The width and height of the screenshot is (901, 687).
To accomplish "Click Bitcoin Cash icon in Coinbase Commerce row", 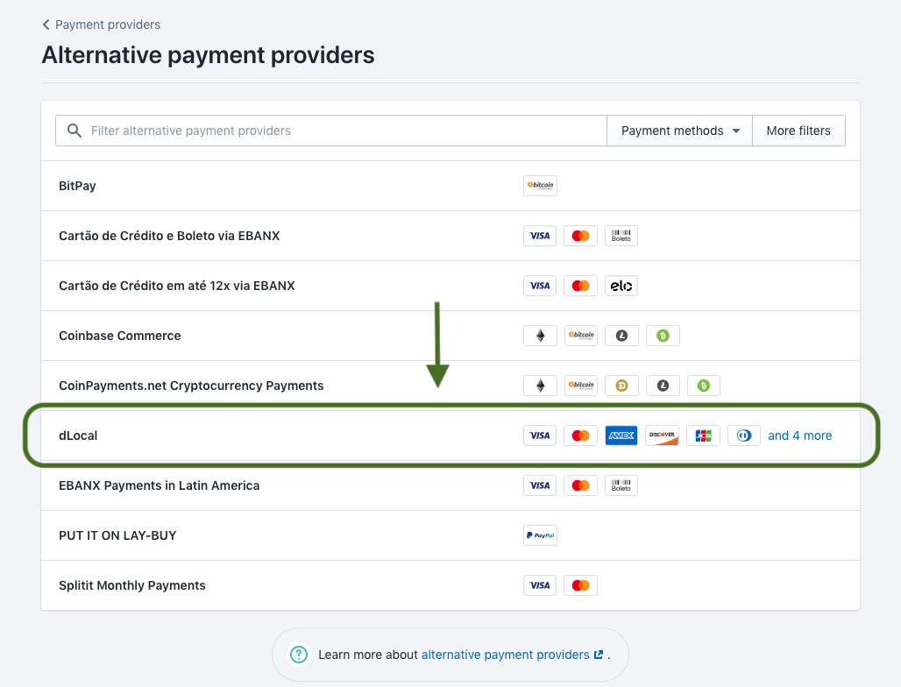I will [663, 336].
